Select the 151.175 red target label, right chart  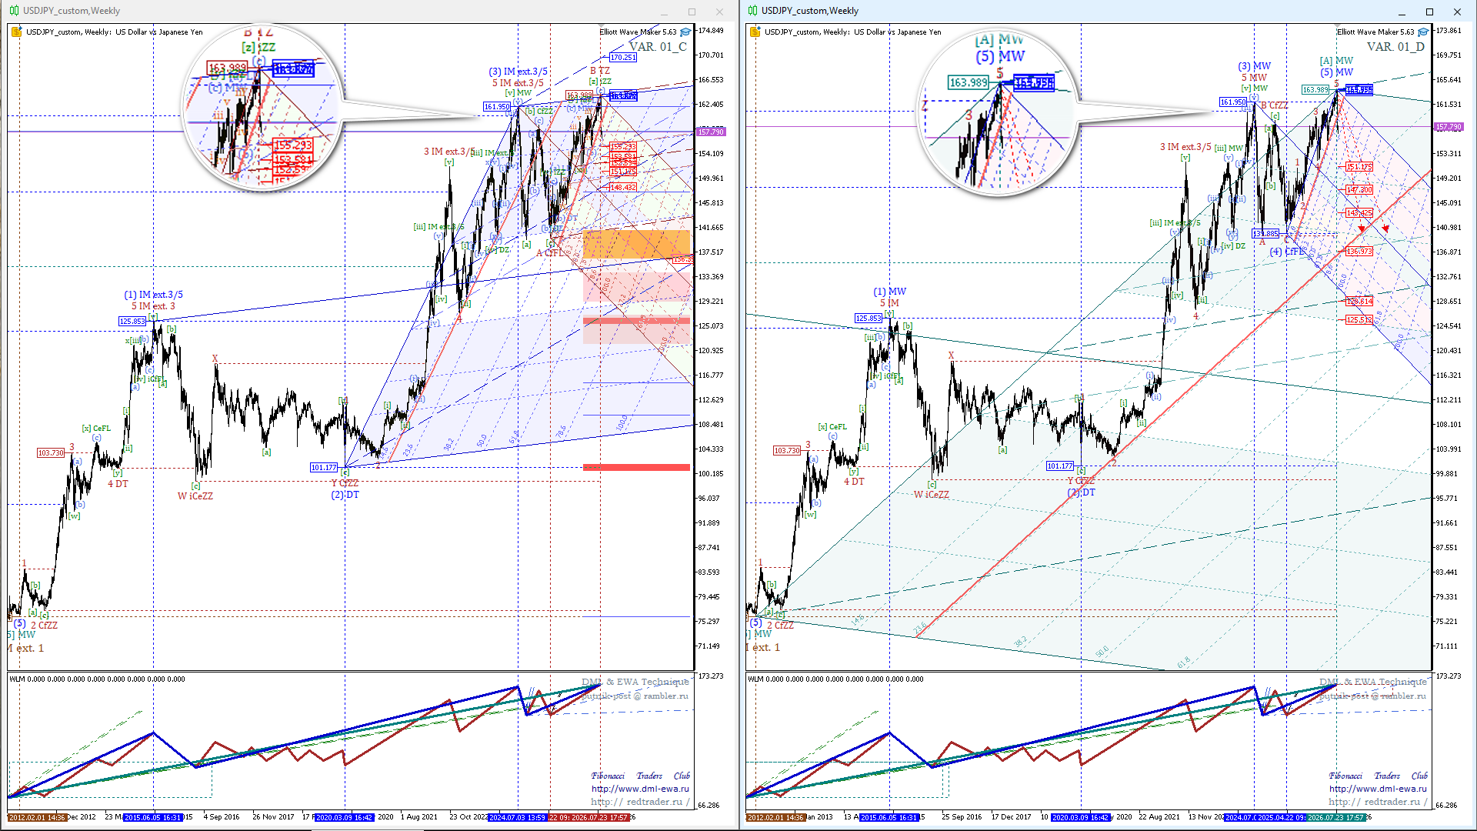click(1359, 167)
